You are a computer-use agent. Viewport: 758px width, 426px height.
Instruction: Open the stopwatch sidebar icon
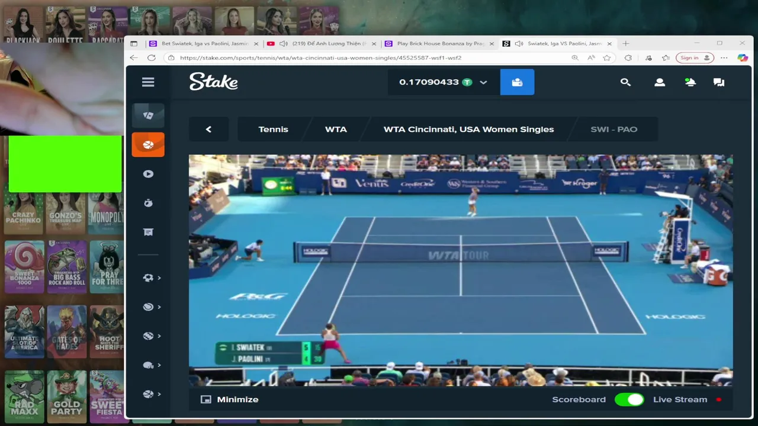148,203
